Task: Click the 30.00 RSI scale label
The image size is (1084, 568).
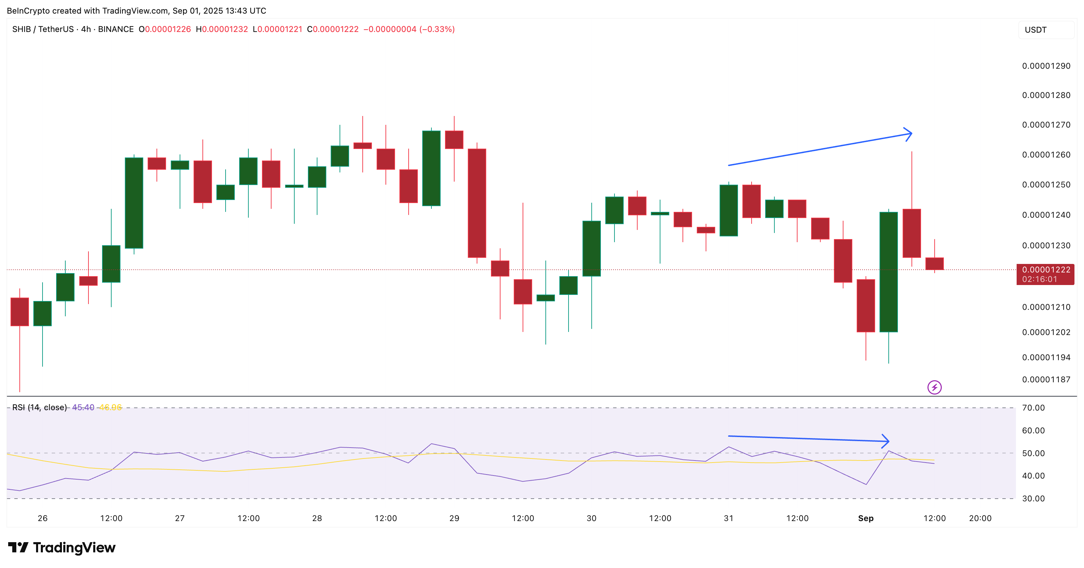Action: coord(1033,498)
